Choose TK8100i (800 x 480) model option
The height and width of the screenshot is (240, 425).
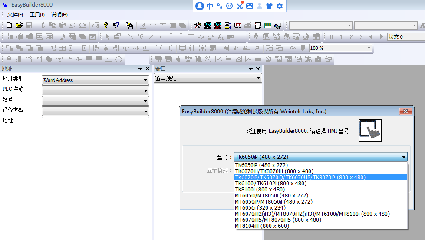(260, 190)
